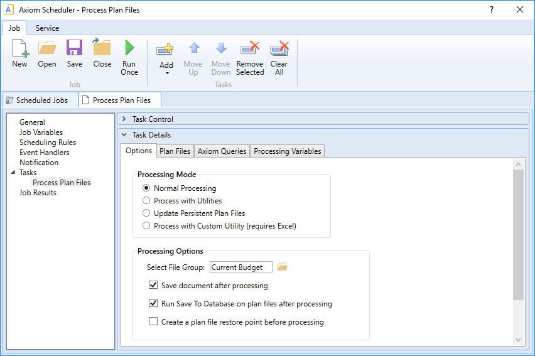Image resolution: width=535 pixels, height=356 pixels.
Task: Click the Run Once green arrow
Action: pos(129,48)
